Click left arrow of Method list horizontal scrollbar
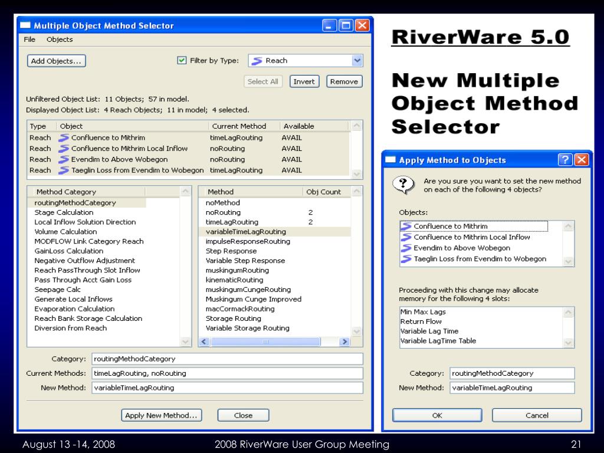Image resolution: width=604 pixels, height=453 pixels. pyautogui.click(x=203, y=342)
